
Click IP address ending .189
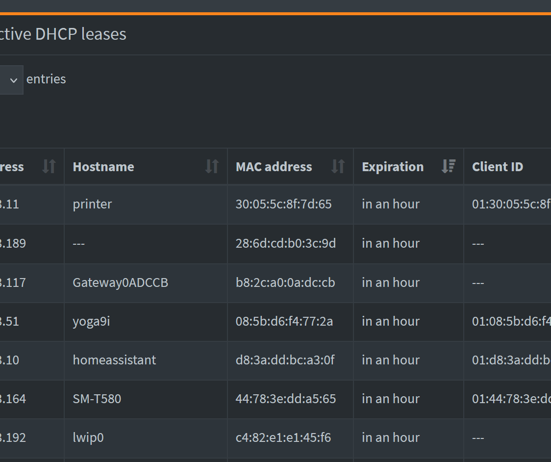click(x=13, y=243)
